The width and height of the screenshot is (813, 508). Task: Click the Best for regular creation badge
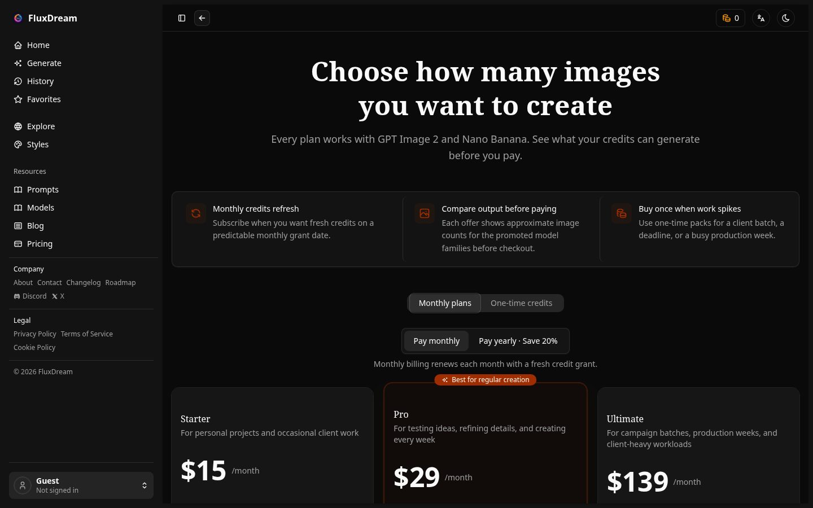486,380
